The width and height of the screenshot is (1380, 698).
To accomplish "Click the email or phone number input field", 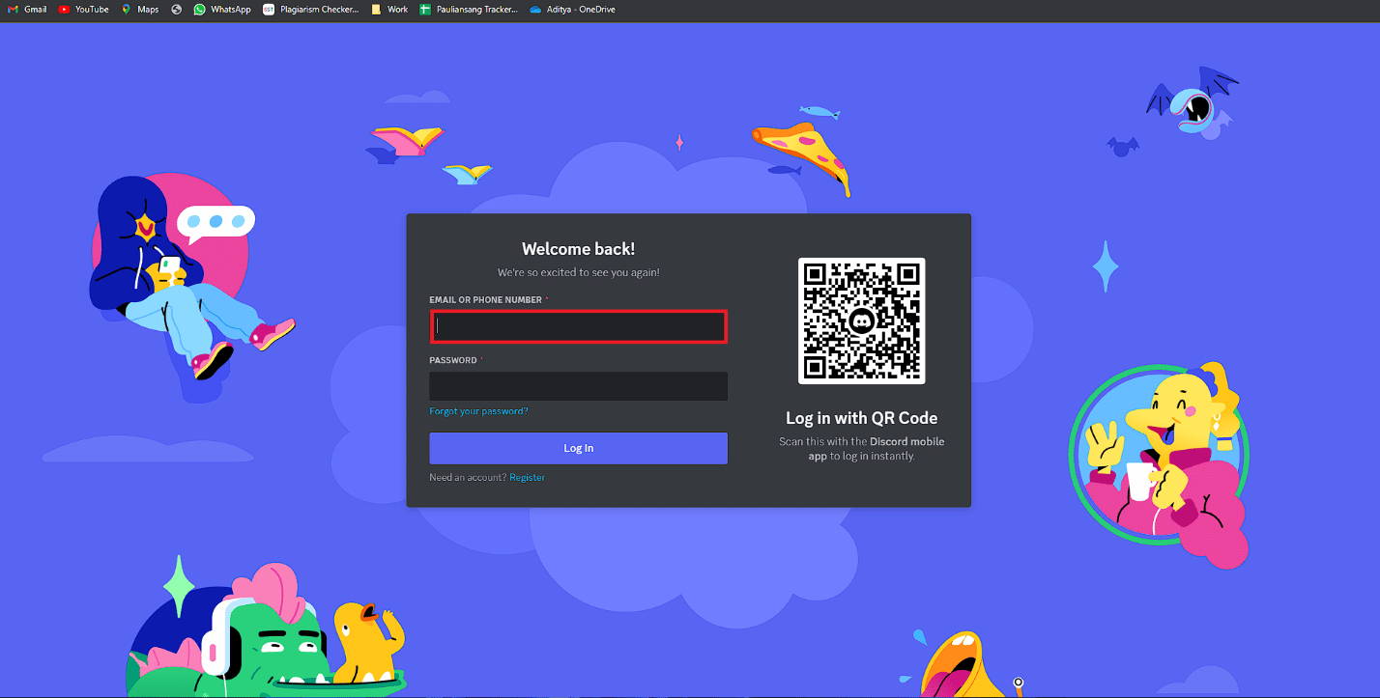I will (578, 326).
